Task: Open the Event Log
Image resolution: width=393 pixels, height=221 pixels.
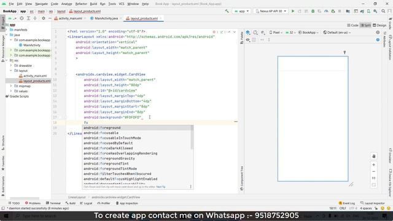Action: click(x=347, y=203)
